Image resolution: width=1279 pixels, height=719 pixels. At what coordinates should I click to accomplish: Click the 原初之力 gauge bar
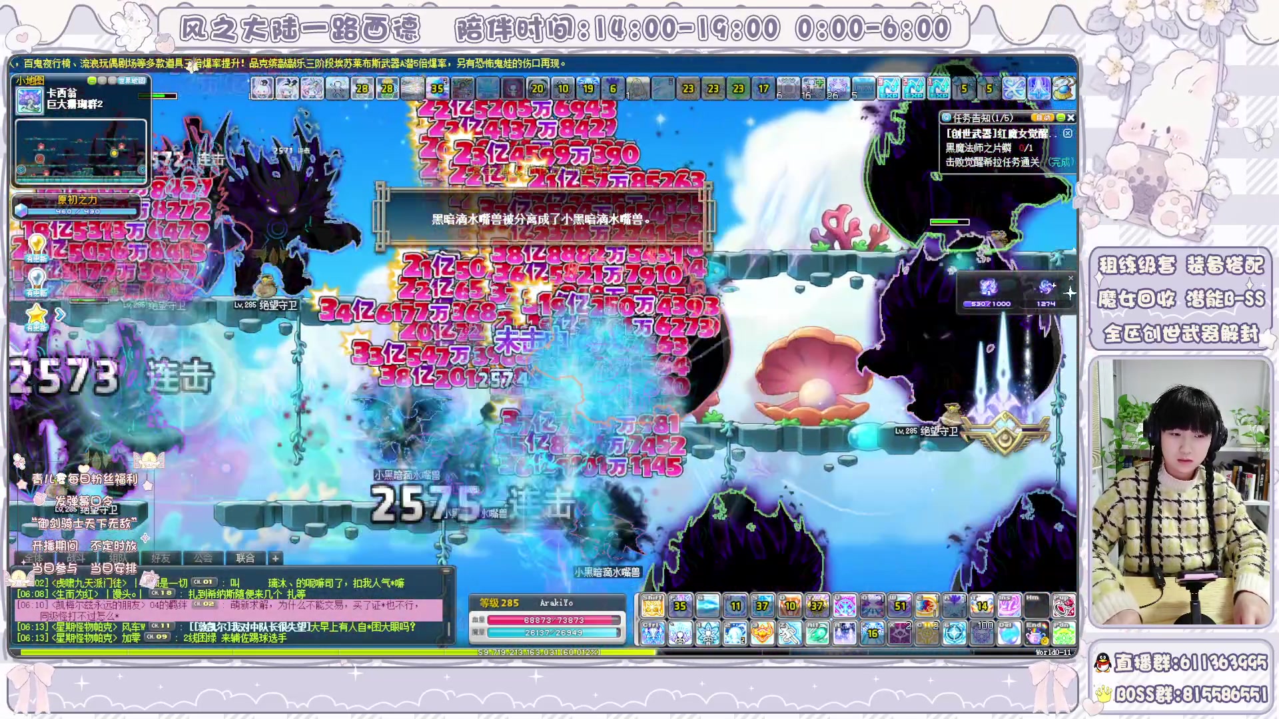pyautogui.click(x=82, y=212)
